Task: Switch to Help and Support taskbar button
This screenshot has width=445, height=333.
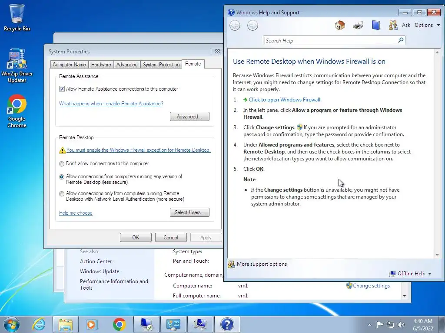Action: pyautogui.click(x=227, y=324)
